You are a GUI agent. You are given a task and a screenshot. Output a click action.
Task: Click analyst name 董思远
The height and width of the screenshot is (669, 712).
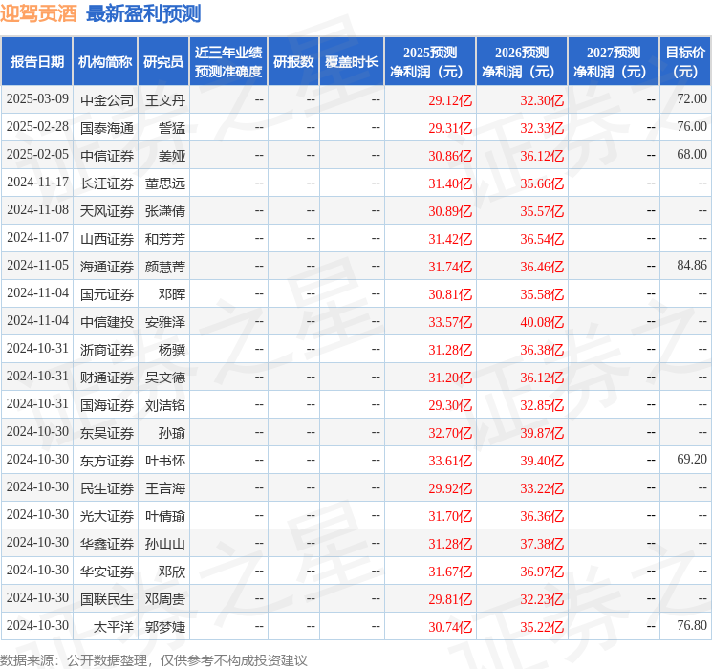[x=165, y=183]
